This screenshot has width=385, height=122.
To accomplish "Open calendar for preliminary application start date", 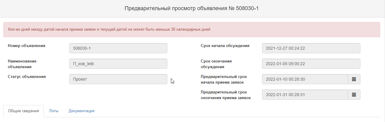I will [x=354, y=79].
